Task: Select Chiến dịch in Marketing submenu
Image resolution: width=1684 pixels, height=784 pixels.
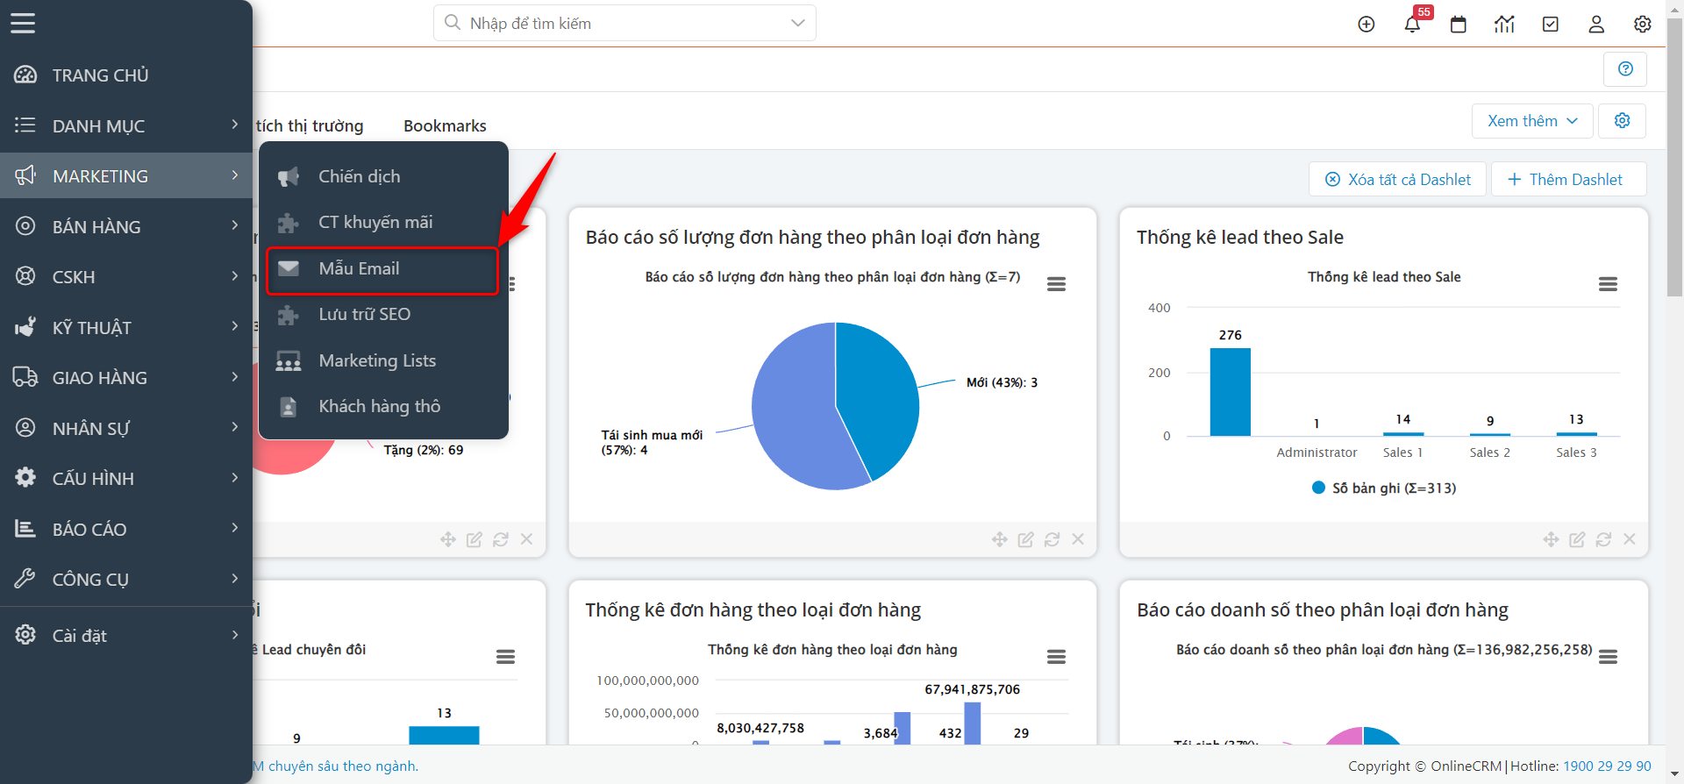Action: coord(383,176)
